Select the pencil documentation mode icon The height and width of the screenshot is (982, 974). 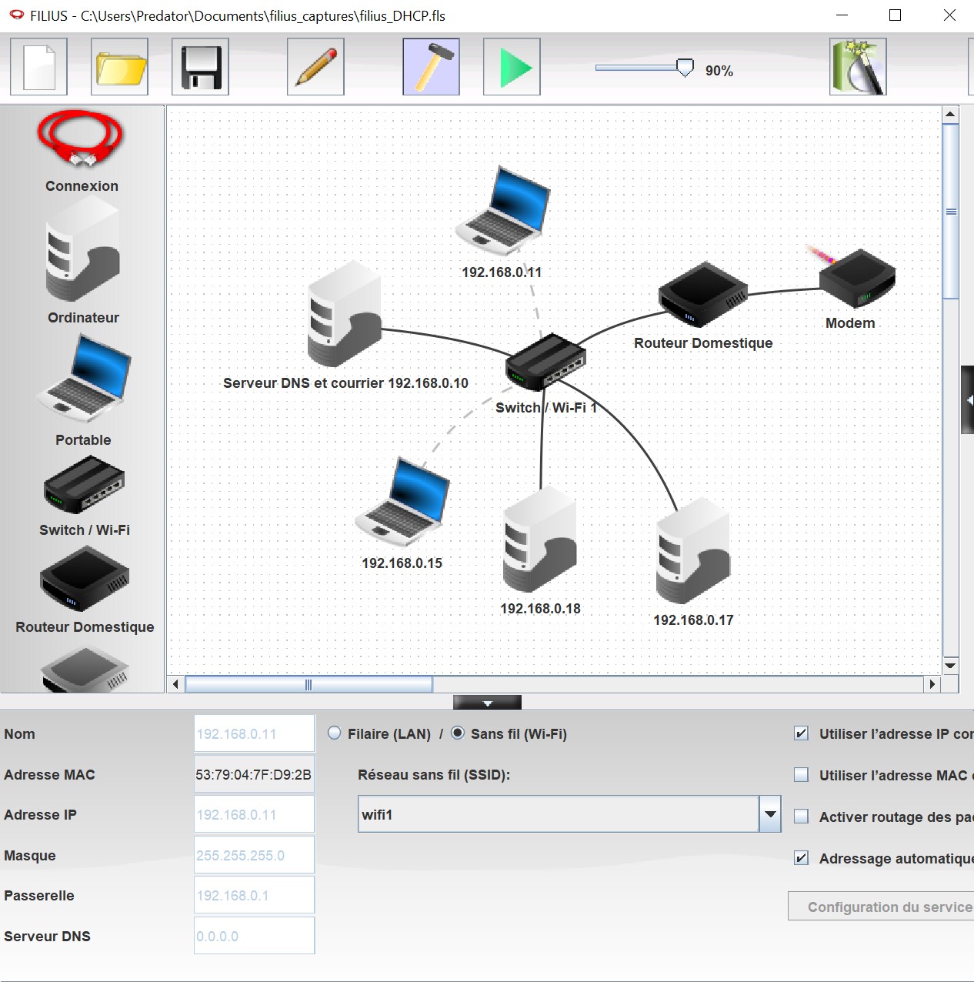[315, 68]
